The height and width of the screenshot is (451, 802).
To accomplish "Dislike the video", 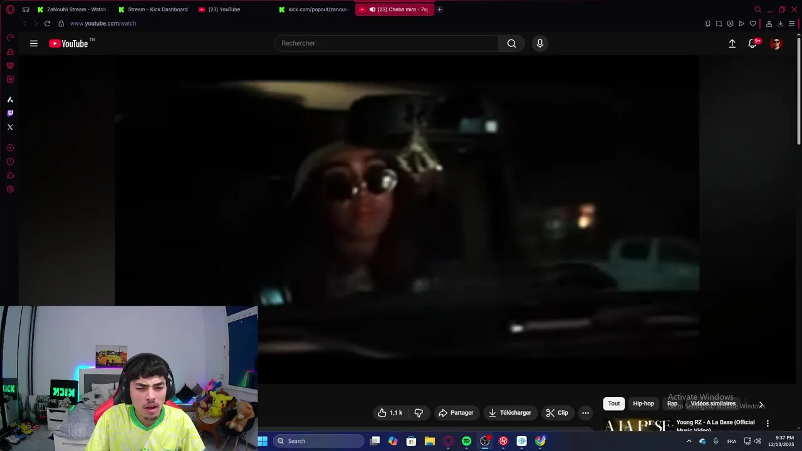I will click(x=419, y=413).
